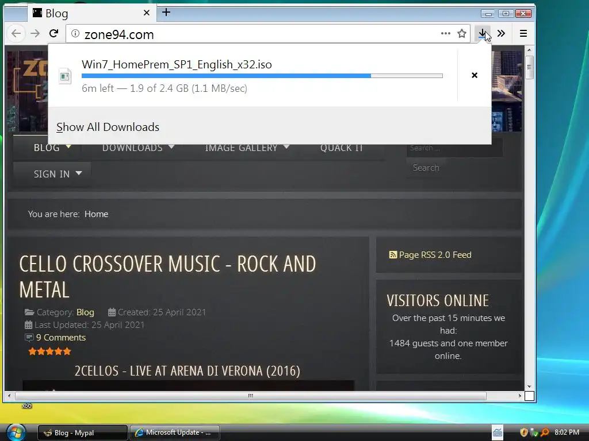The height and width of the screenshot is (441, 589).
Task: Click the five-star article rating
Action: (49, 351)
